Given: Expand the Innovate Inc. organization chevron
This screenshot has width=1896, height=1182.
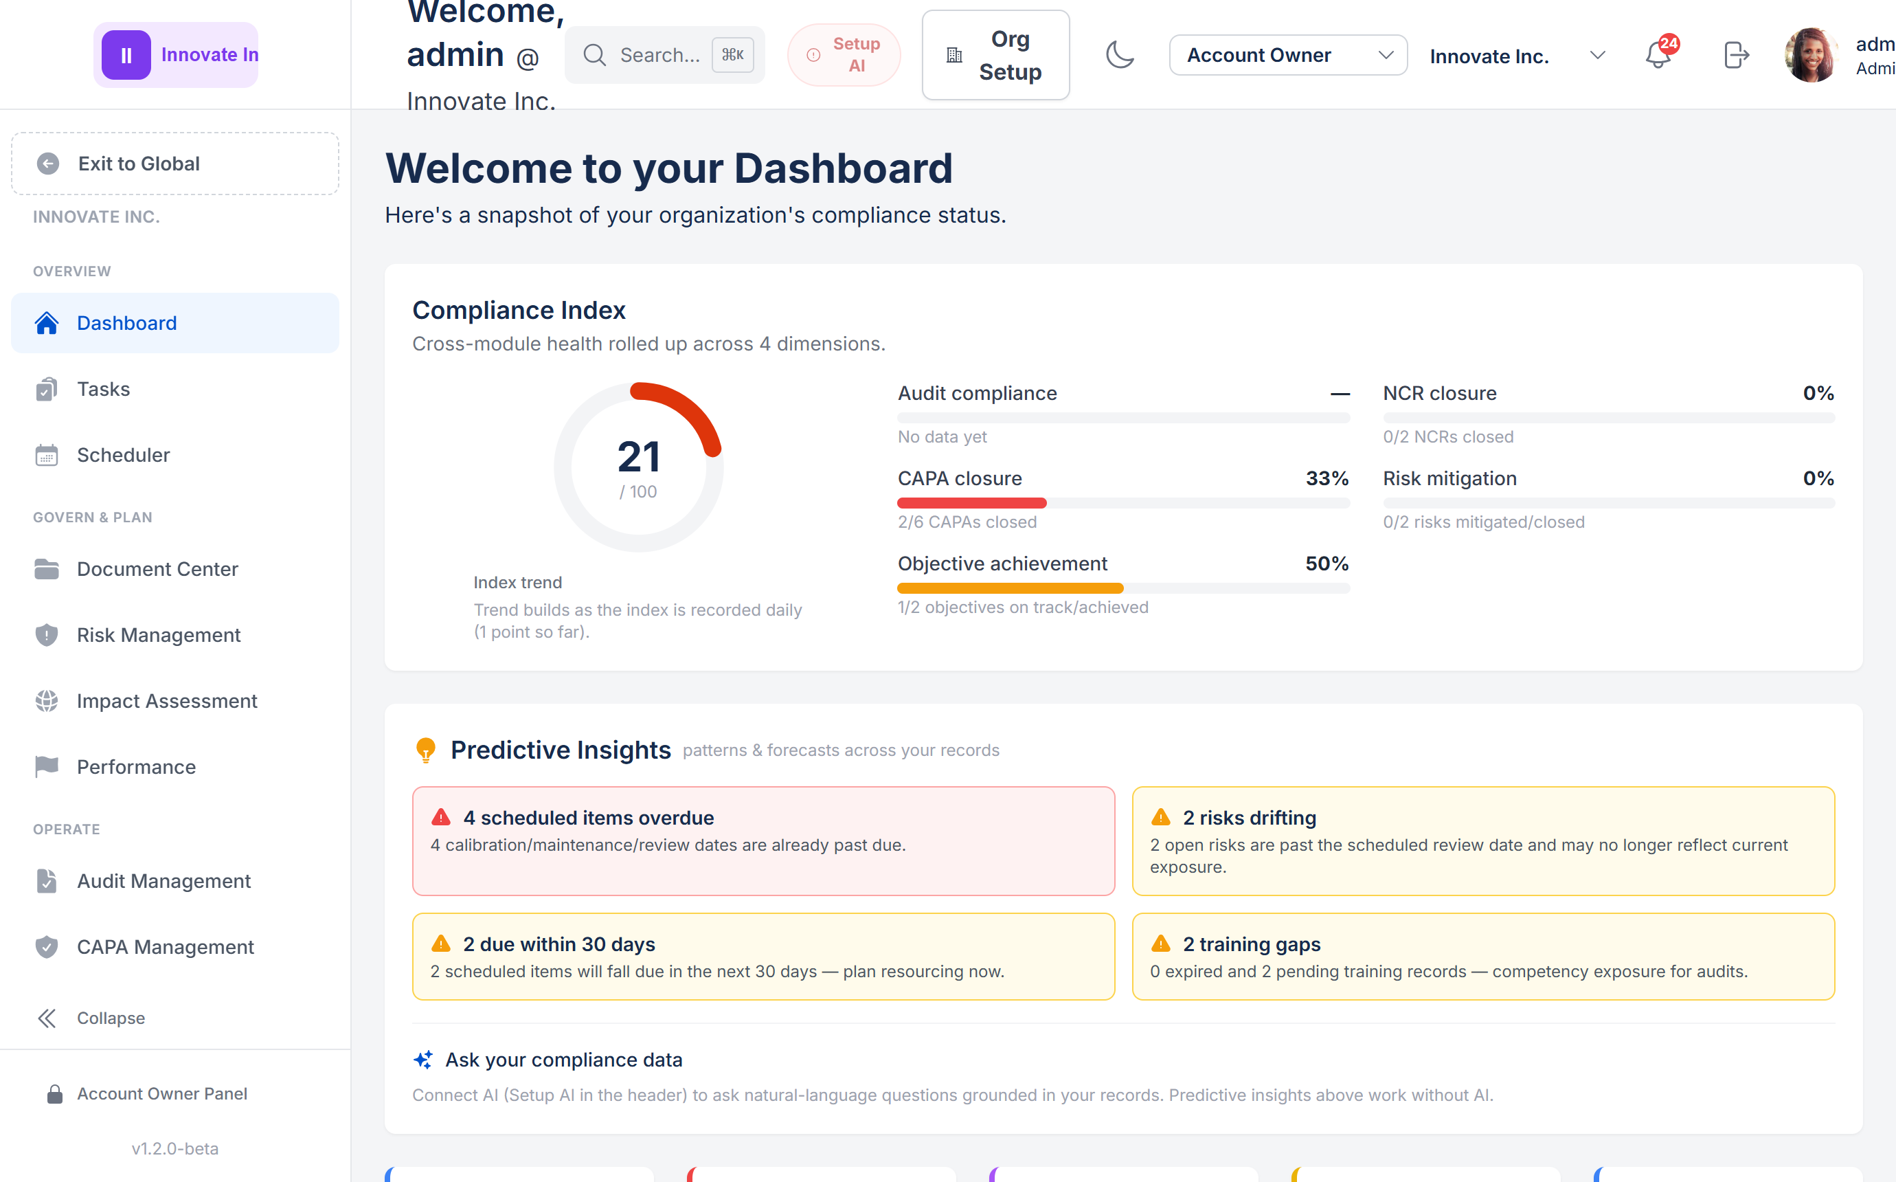Looking at the screenshot, I should point(1598,56).
